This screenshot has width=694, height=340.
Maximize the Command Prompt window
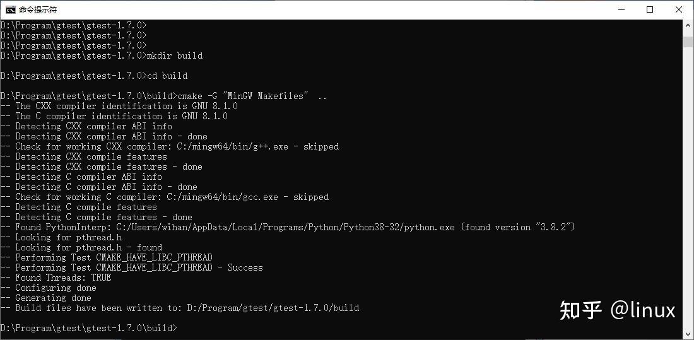(x=650, y=9)
